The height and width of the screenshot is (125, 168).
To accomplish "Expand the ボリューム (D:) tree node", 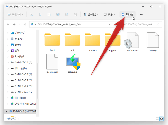I will coord(8,68).
